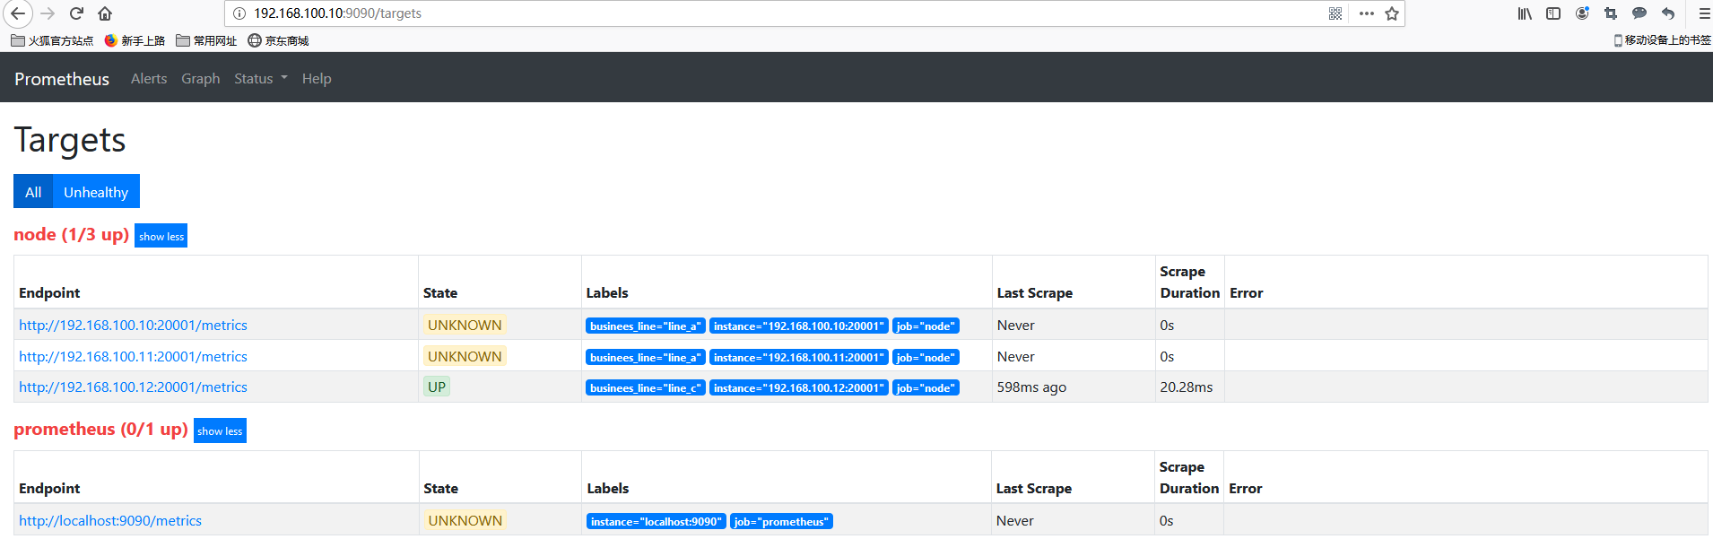Select the All targets filter
The width and height of the screenshot is (1713, 539).
point(33,192)
